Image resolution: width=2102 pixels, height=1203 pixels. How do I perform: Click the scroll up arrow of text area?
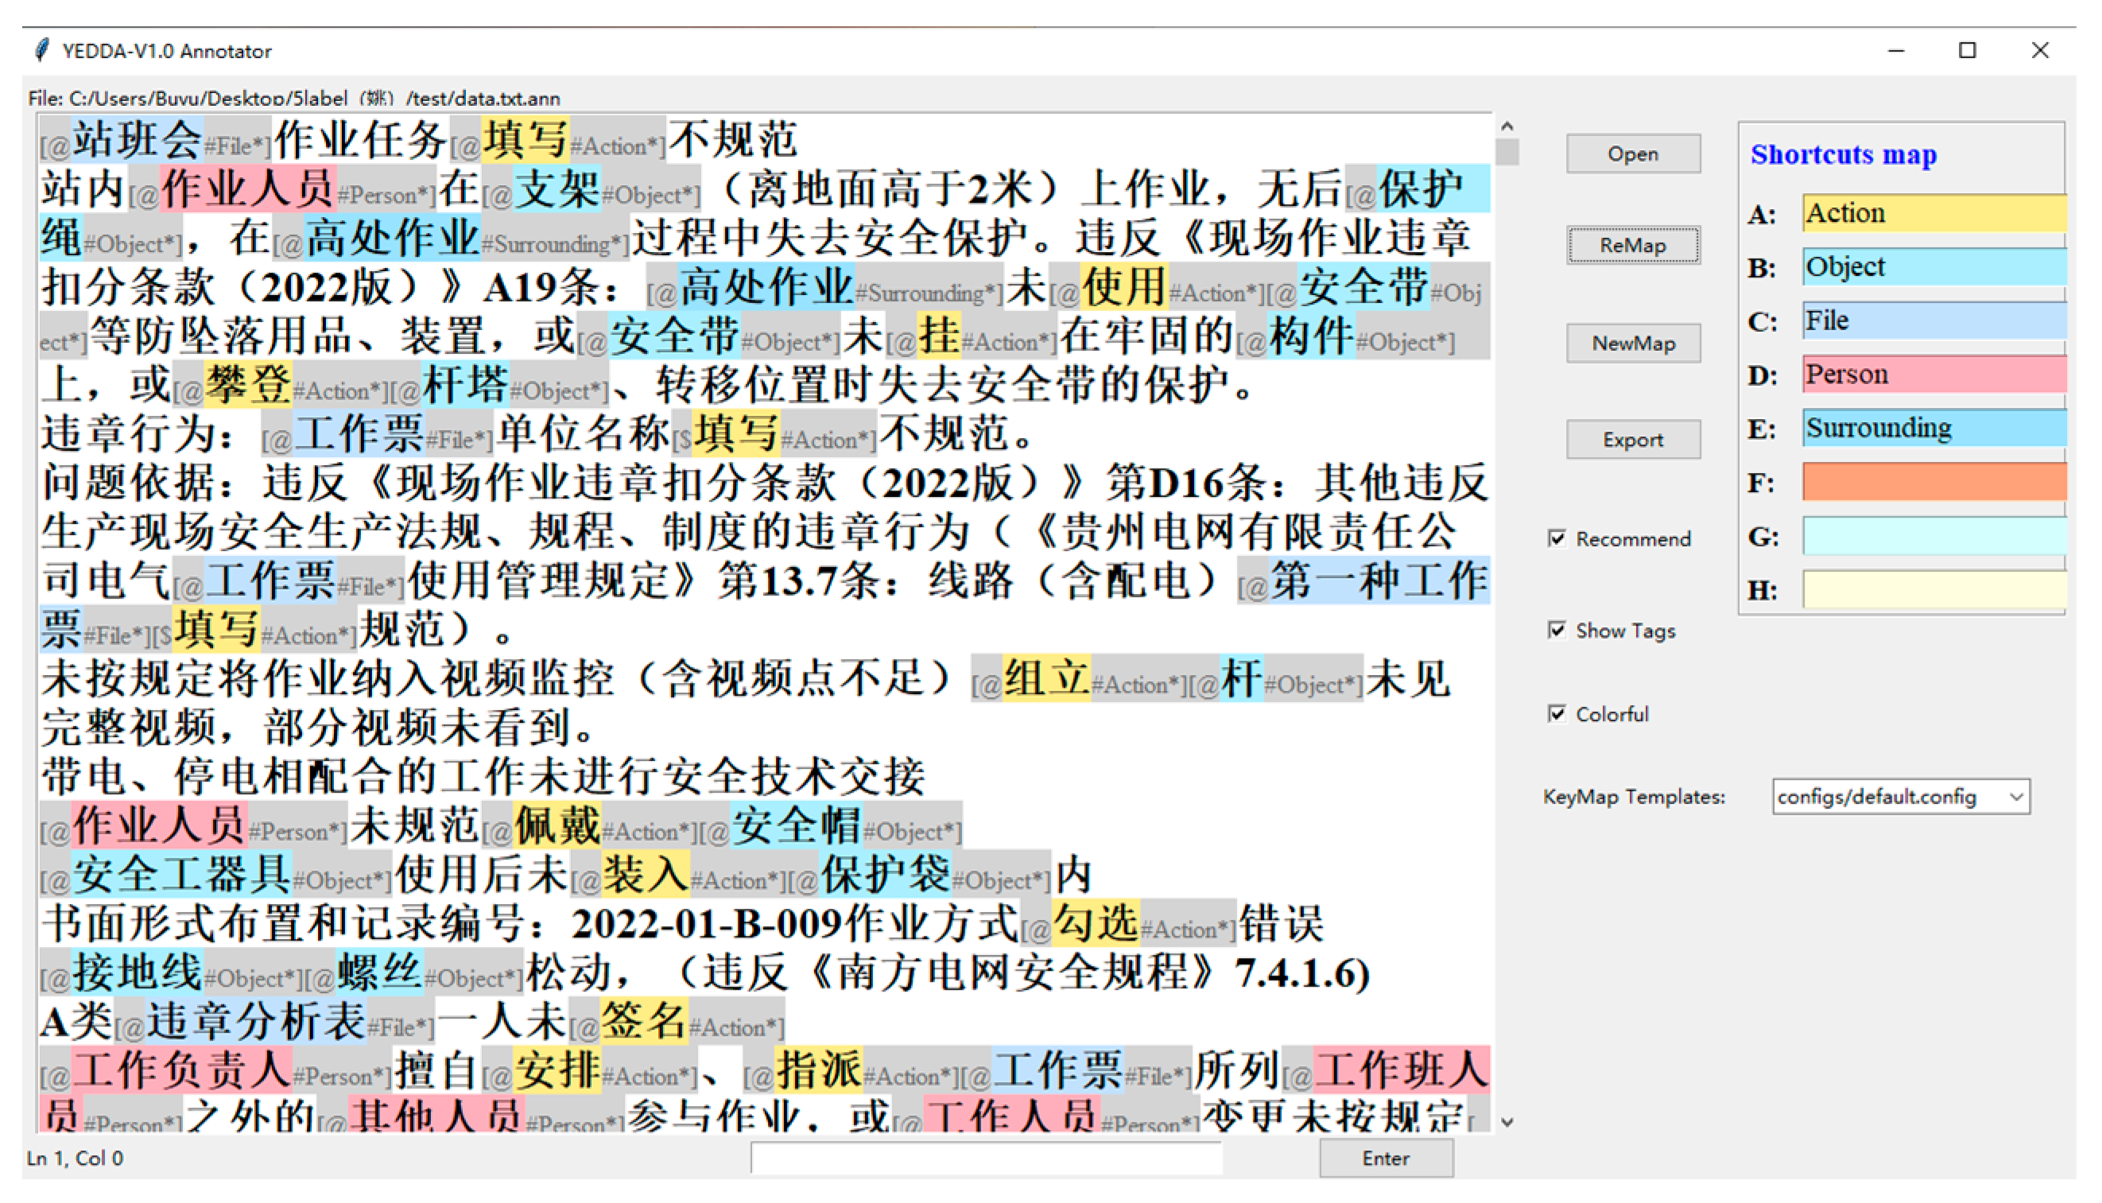pos(1507,126)
